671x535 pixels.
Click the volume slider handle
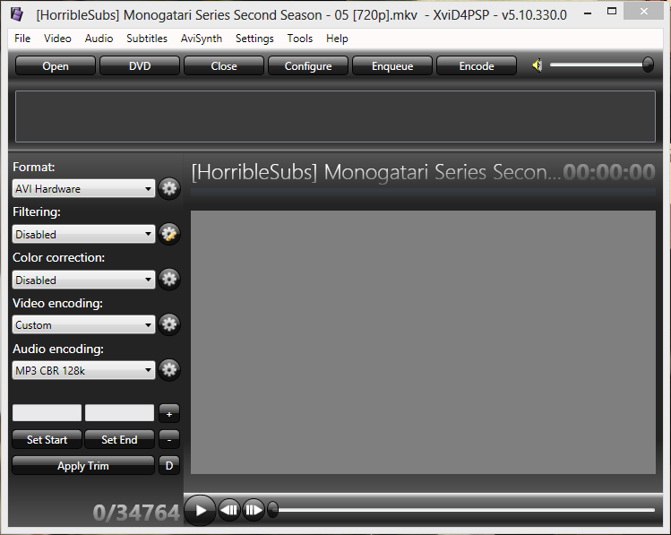tap(648, 65)
